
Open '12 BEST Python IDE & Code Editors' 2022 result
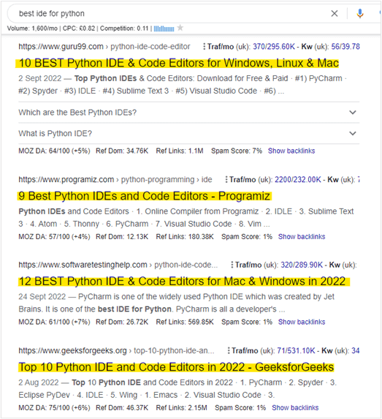(x=182, y=281)
